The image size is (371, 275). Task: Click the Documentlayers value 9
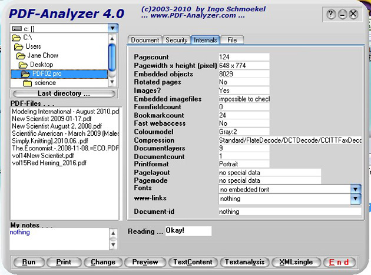tap(244, 148)
